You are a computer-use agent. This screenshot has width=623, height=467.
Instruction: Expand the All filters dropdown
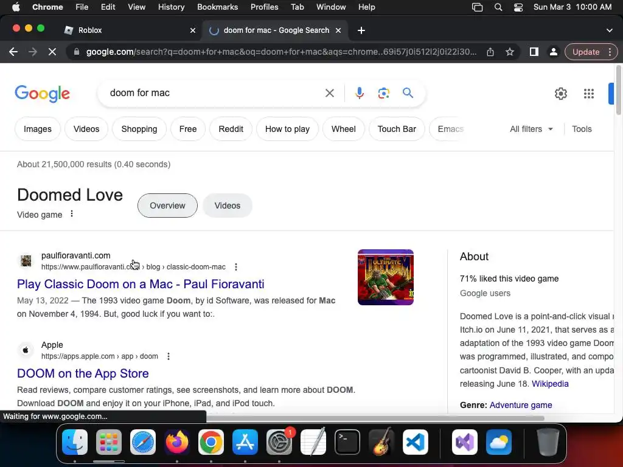531,129
